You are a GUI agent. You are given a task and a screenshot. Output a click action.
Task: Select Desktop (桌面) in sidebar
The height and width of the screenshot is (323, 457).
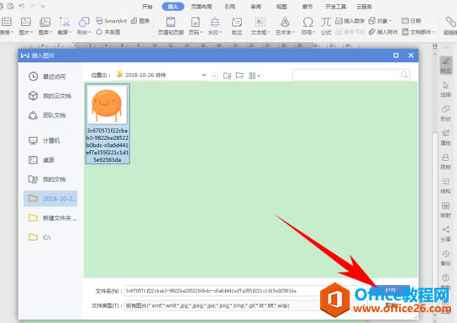pos(50,159)
